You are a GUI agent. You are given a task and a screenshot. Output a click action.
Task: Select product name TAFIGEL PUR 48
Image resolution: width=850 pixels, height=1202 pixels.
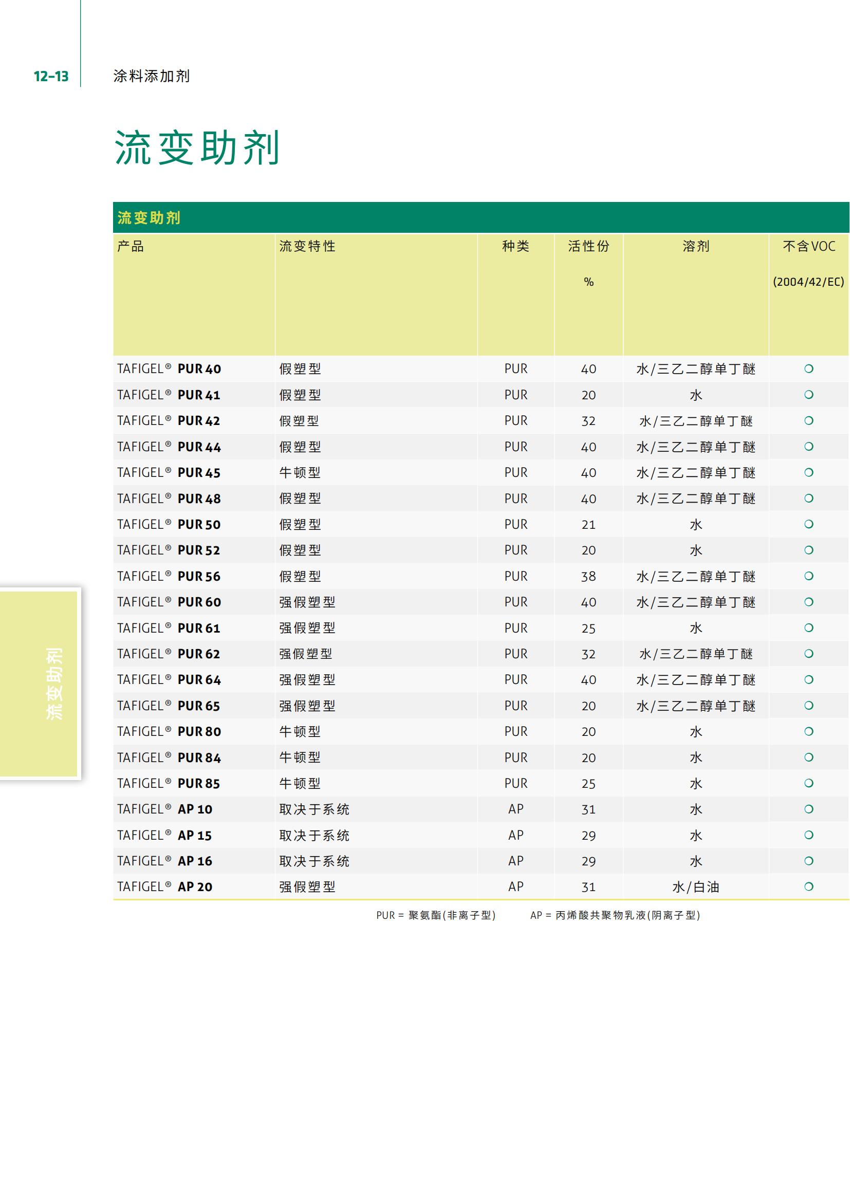tap(169, 498)
